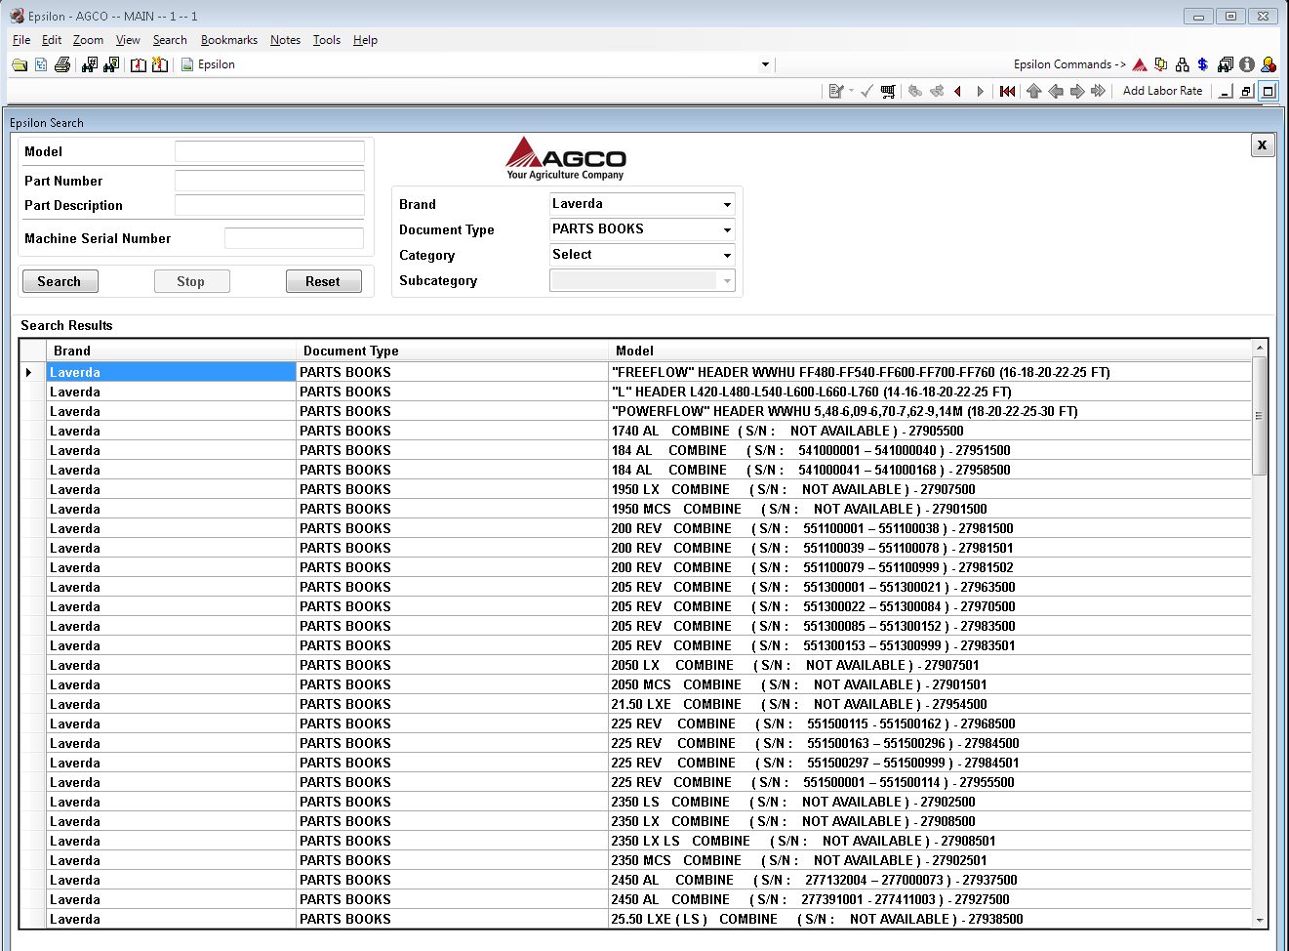Click the gray right arrow icon
This screenshot has height=951, width=1289.
[1077, 91]
